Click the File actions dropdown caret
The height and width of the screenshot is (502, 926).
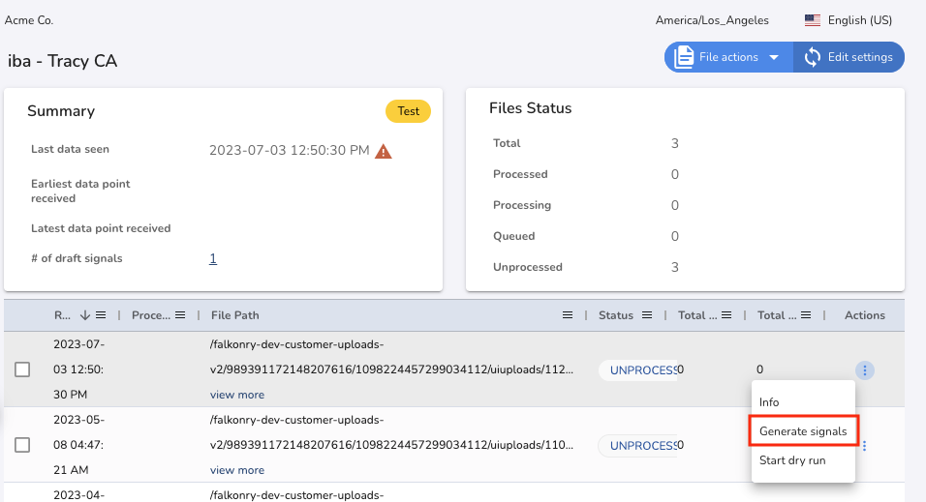[x=774, y=57]
